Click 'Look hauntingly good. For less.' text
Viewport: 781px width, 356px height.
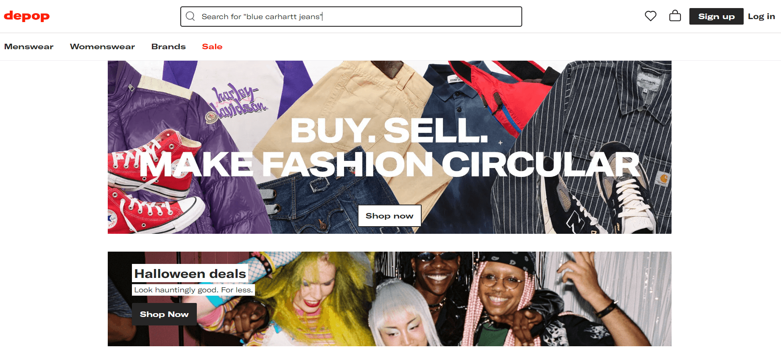[x=193, y=290]
